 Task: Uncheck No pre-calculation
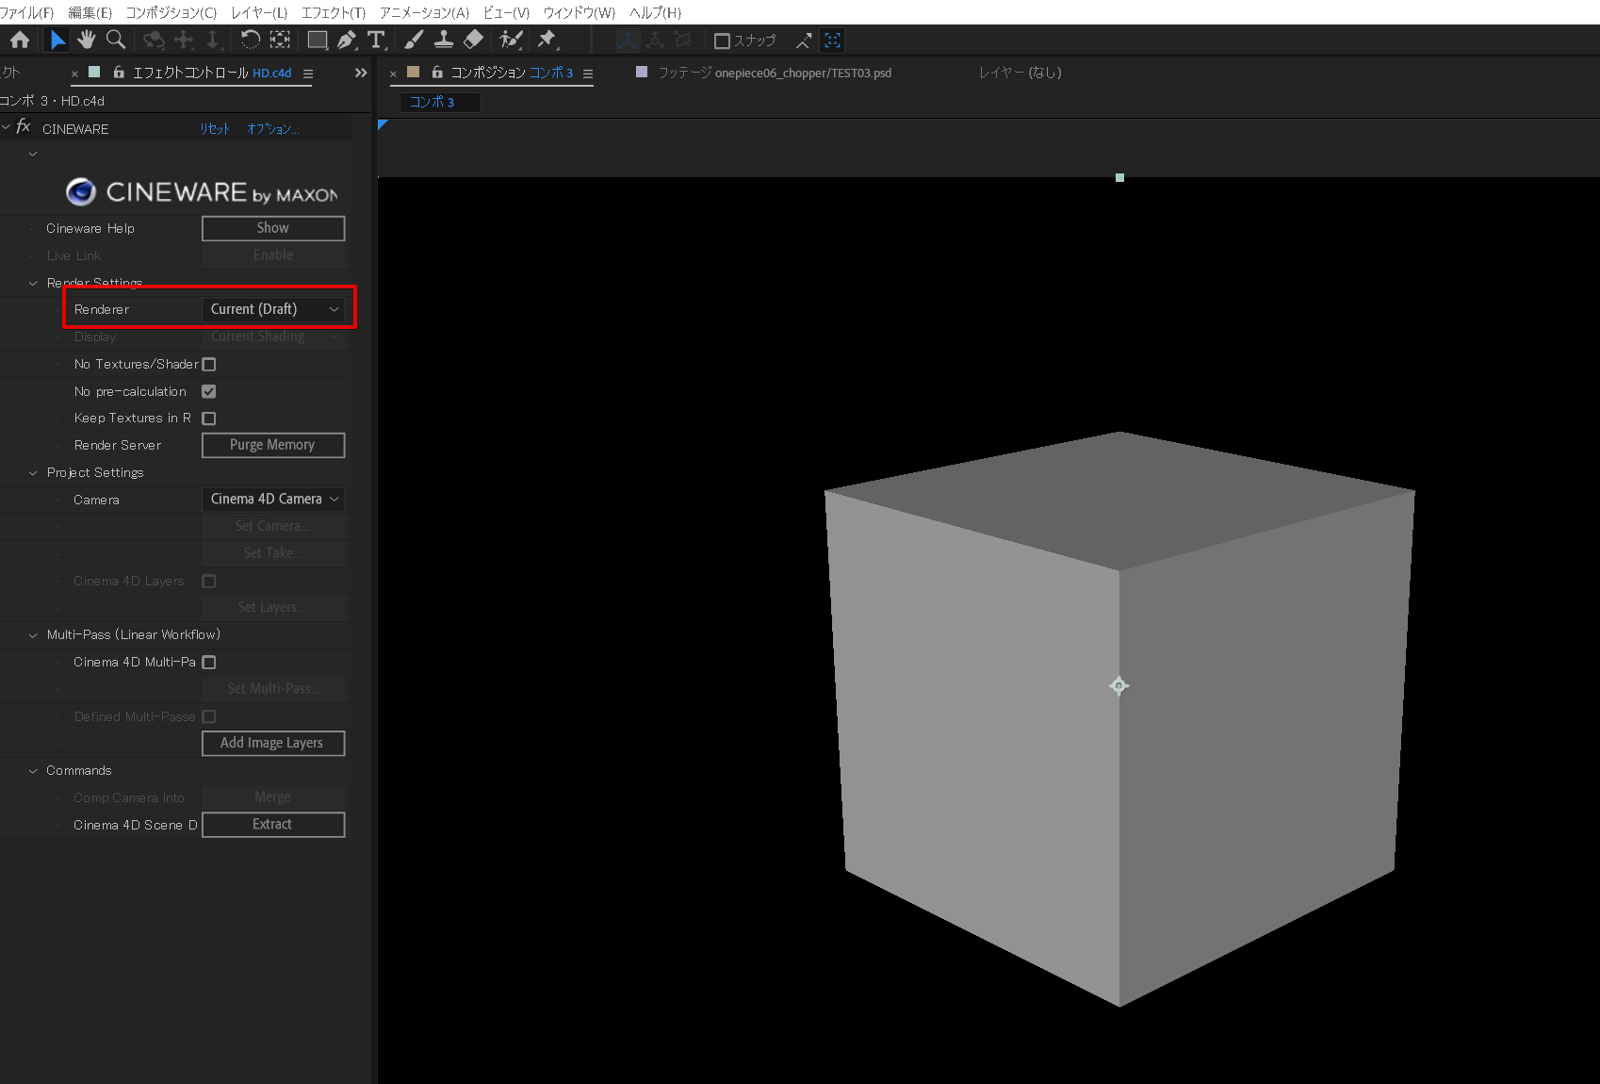tap(208, 391)
